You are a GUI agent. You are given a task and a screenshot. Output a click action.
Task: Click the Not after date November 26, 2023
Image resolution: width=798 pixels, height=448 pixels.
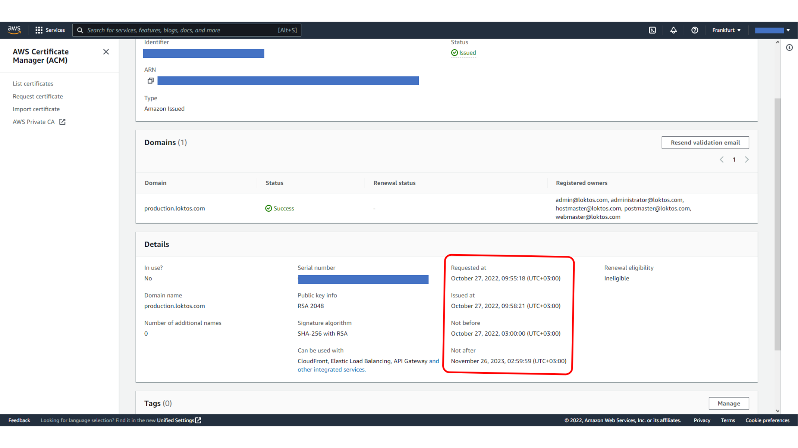click(x=509, y=361)
